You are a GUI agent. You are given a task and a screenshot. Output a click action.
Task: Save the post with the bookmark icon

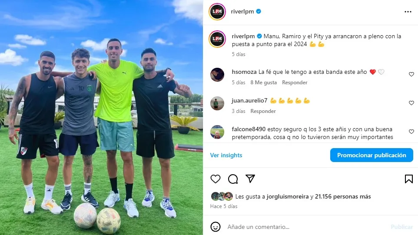pos(409,179)
